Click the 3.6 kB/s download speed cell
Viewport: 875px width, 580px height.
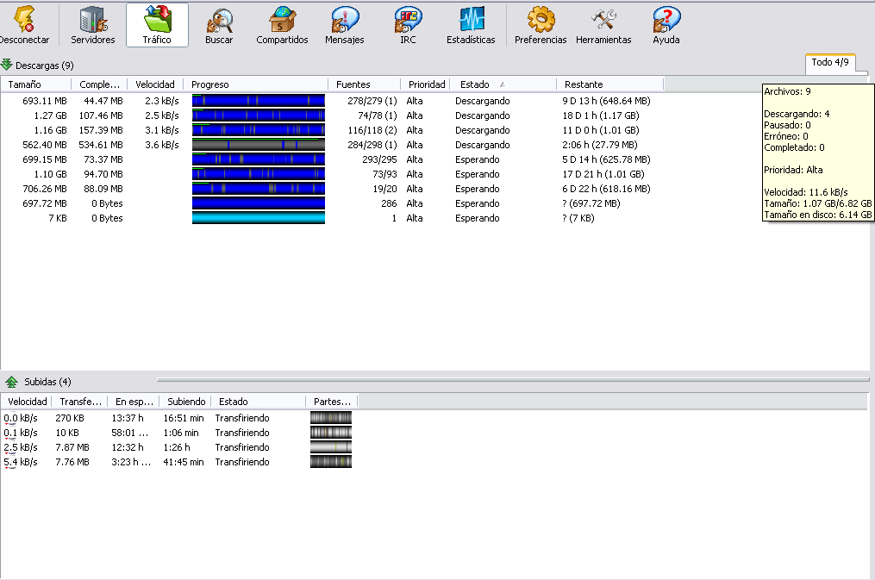[x=162, y=145]
